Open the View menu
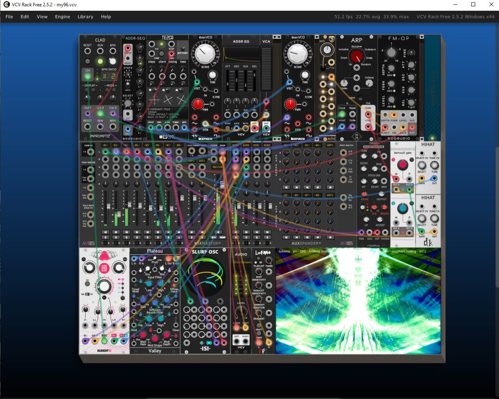 42,17
